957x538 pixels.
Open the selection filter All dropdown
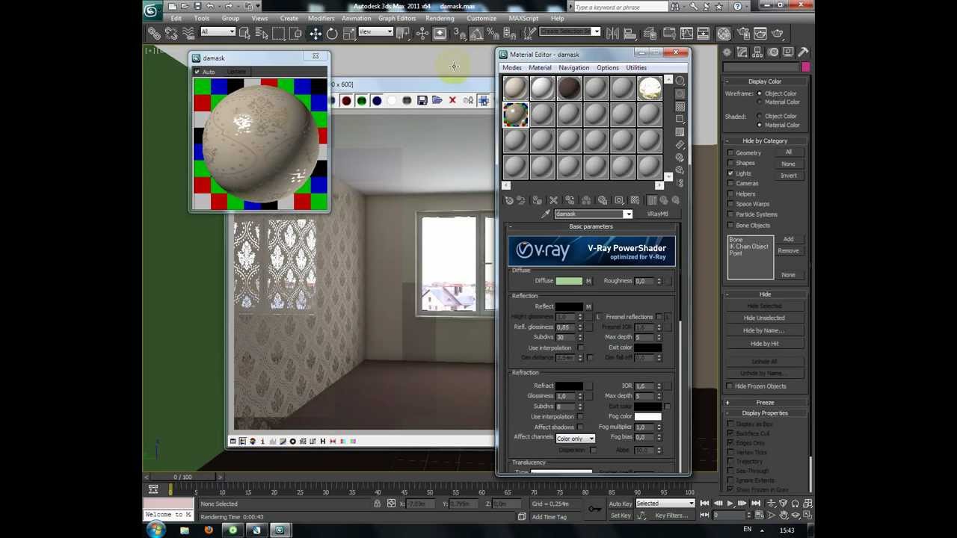(x=218, y=32)
